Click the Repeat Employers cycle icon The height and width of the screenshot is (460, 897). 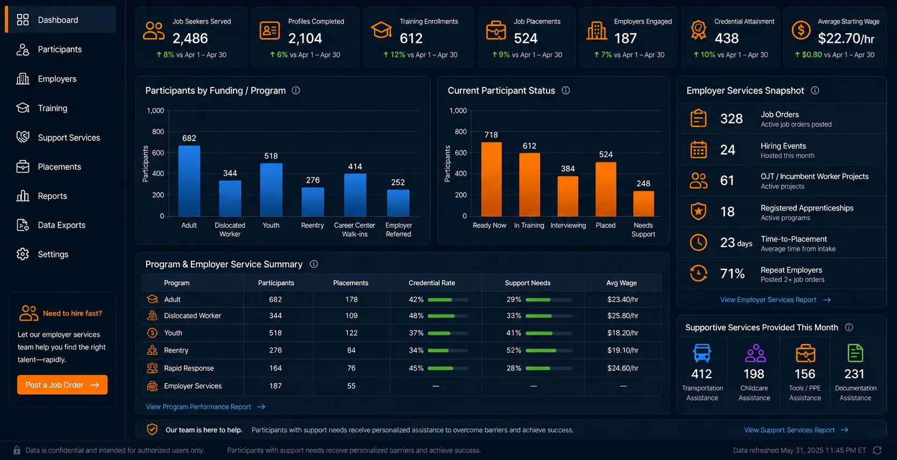[698, 274]
